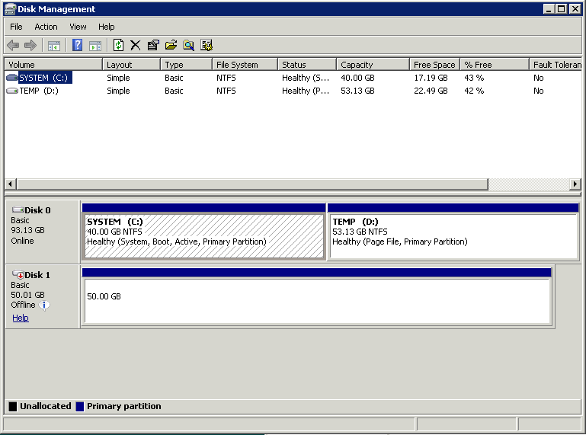The image size is (586, 435).
Task: Click the green Refresh toolbar icon
Action: [118, 46]
